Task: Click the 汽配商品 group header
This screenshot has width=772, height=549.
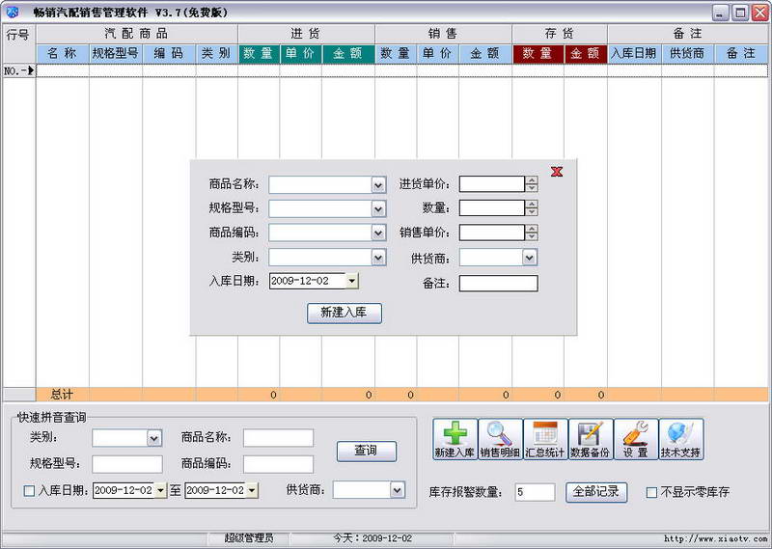Action: click(137, 34)
